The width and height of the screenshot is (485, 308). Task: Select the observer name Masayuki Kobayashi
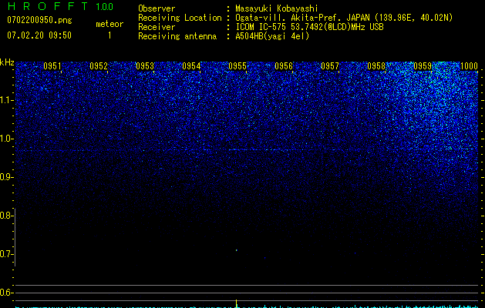tap(277, 8)
